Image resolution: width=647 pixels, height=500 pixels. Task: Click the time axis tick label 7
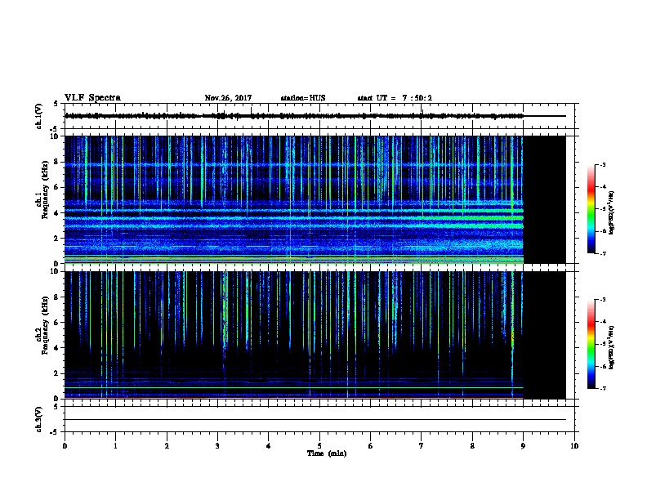(421, 446)
